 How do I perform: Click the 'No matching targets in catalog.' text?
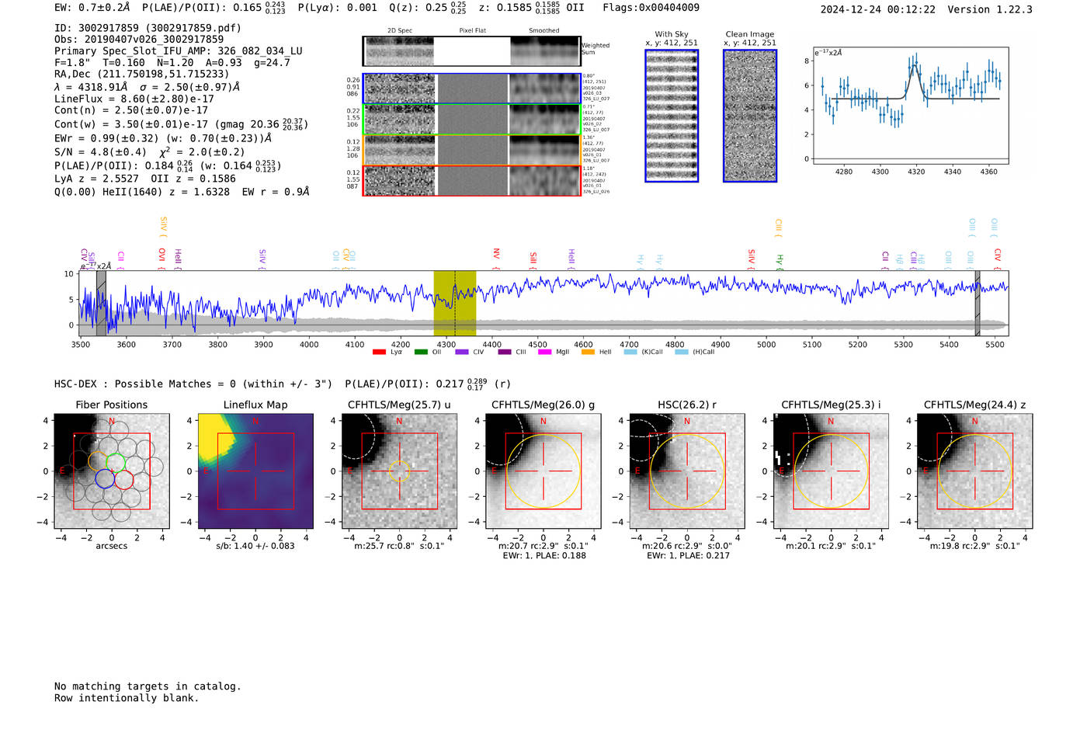(x=148, y=686)
